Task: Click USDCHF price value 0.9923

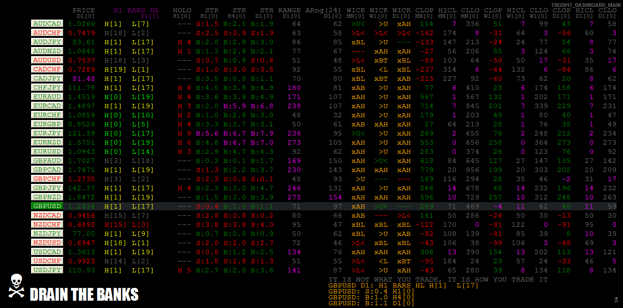Action: (81, 261)
